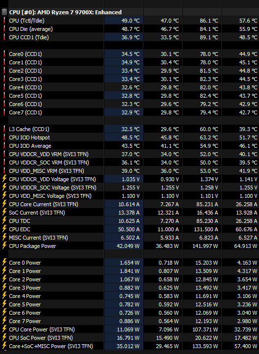
Task: Click lightning icon beside CPU TDC
Action: pos(4,221)
